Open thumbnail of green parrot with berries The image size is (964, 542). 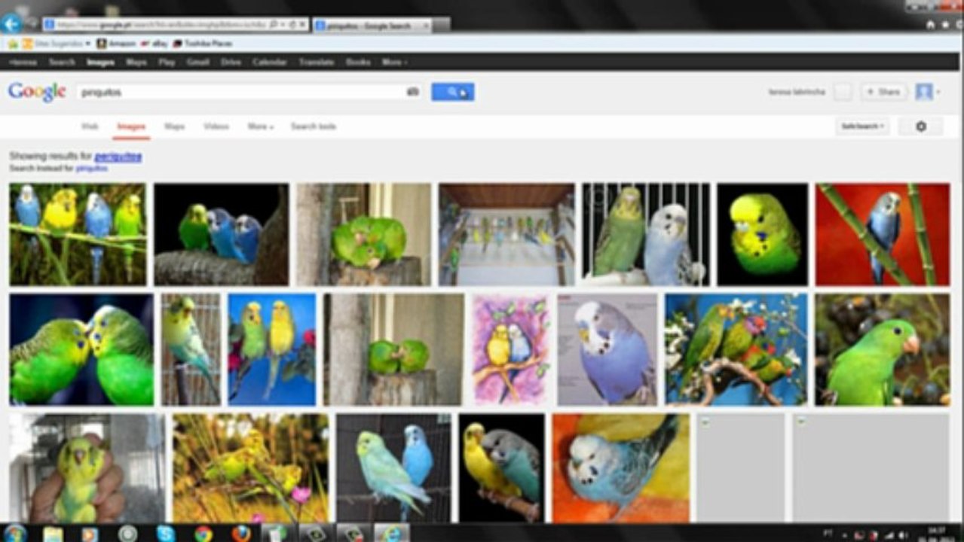coord(883,349)
